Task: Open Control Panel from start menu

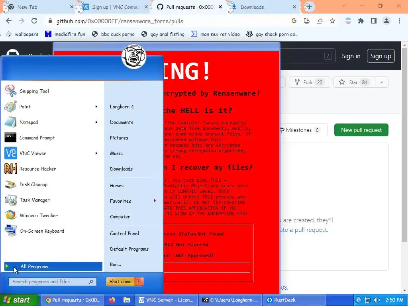Action: [124, 233]
